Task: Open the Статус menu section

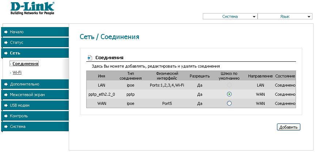Action: 35,43
